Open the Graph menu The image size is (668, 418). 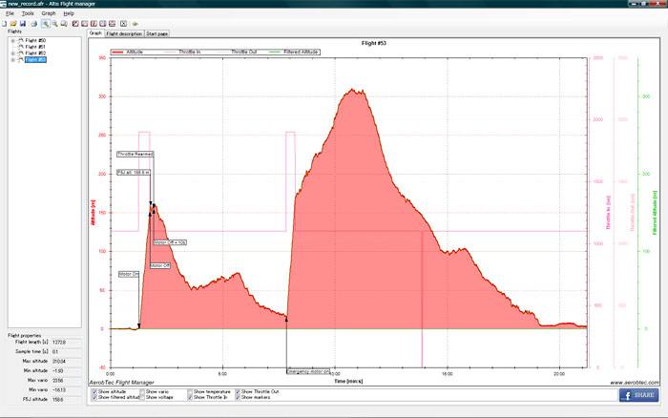pyautogui.click(x=49, y=13)
